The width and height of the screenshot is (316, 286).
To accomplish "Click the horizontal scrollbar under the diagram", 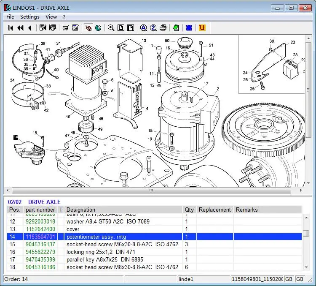I will pos(152,190).
